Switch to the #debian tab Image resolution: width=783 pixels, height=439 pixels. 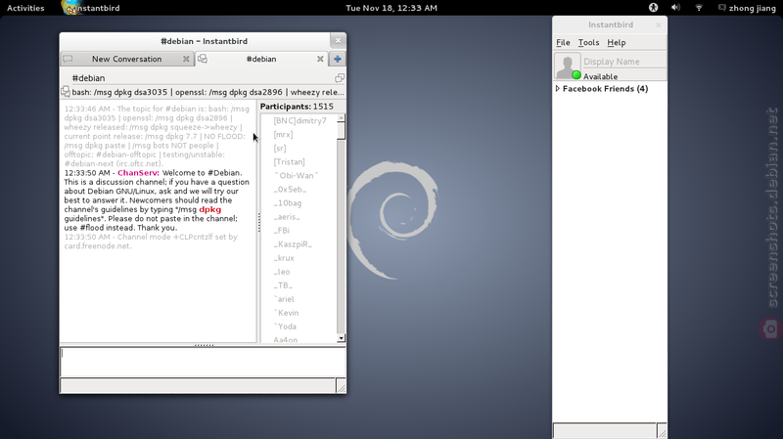pos(261,59)
